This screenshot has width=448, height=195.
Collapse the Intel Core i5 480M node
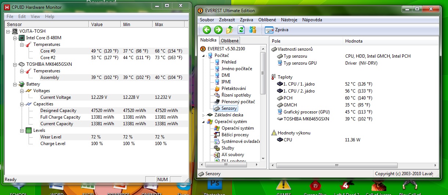15,38
